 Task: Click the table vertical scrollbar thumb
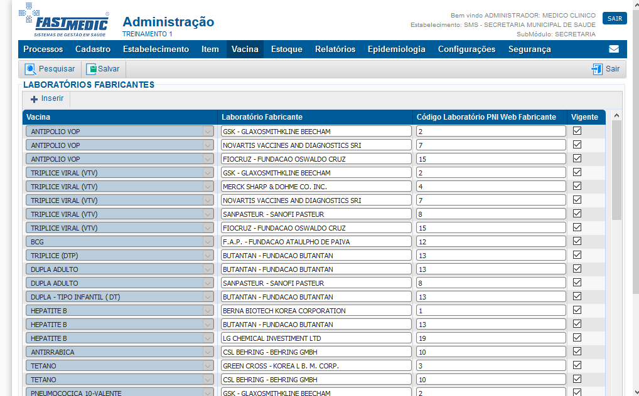[616, 170]
